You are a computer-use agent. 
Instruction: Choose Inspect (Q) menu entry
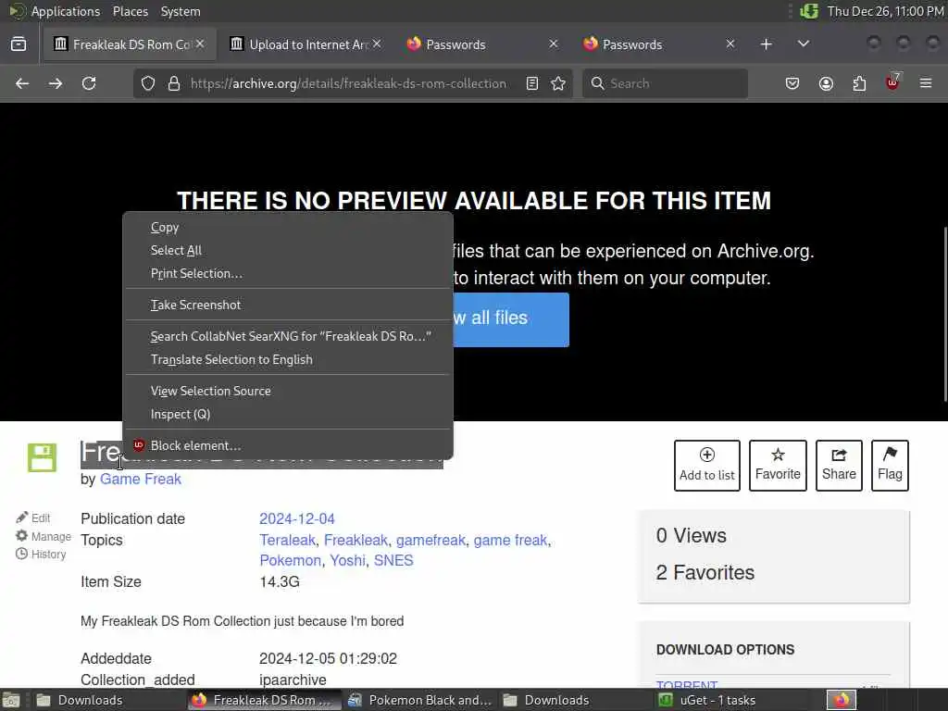(x=288, y=414)
